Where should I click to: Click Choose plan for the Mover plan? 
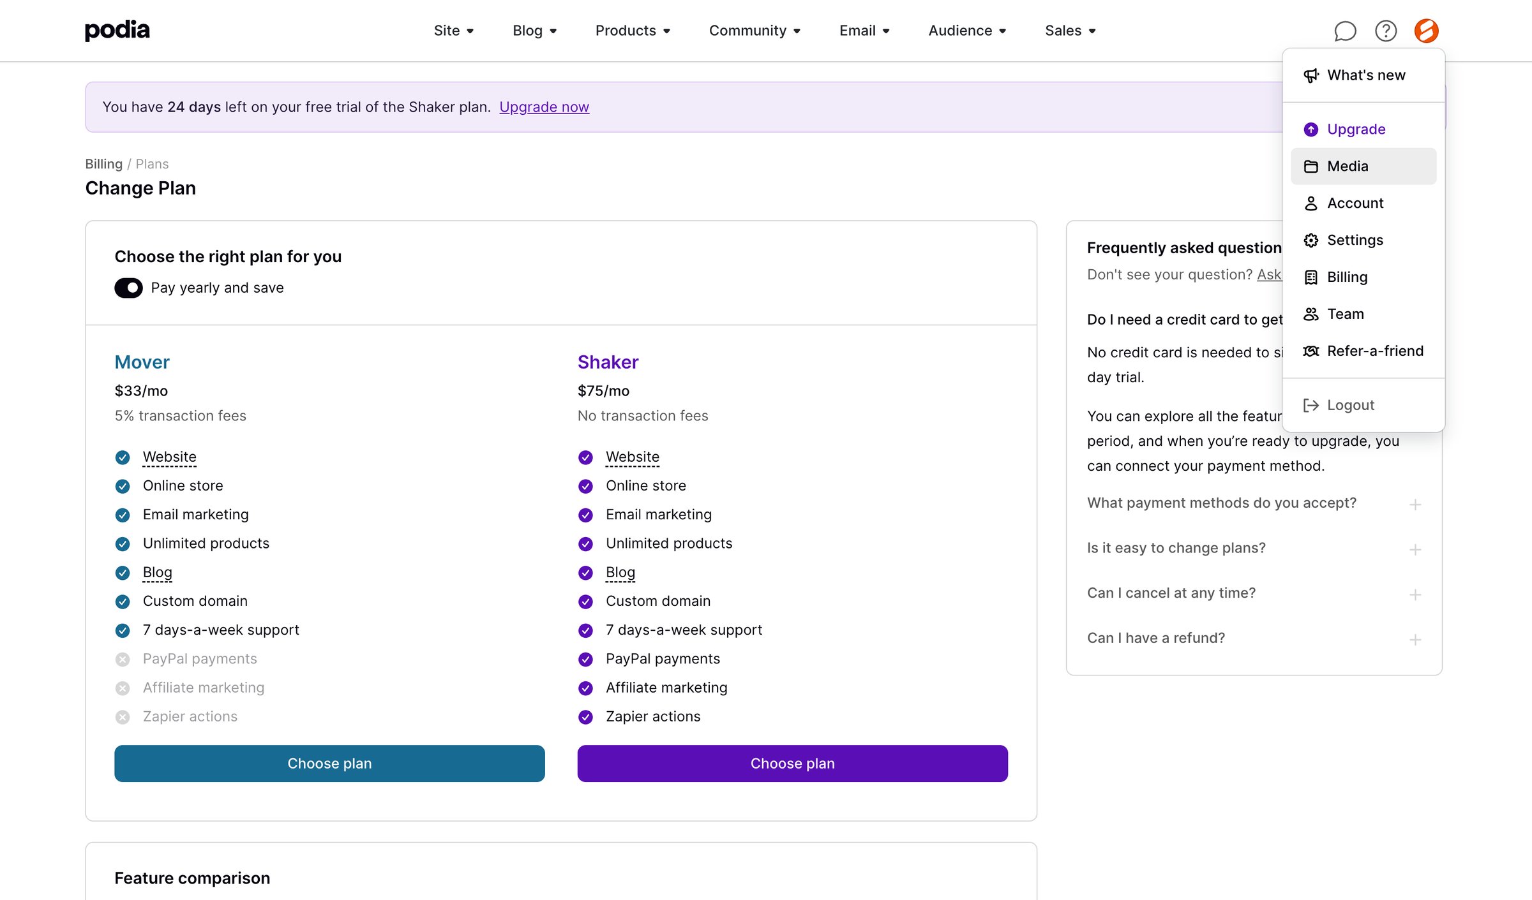coord(329,764)
